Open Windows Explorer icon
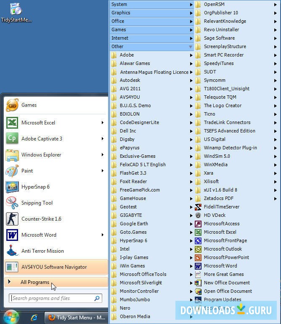Screen dimensions: 281x324 [12, 155]
